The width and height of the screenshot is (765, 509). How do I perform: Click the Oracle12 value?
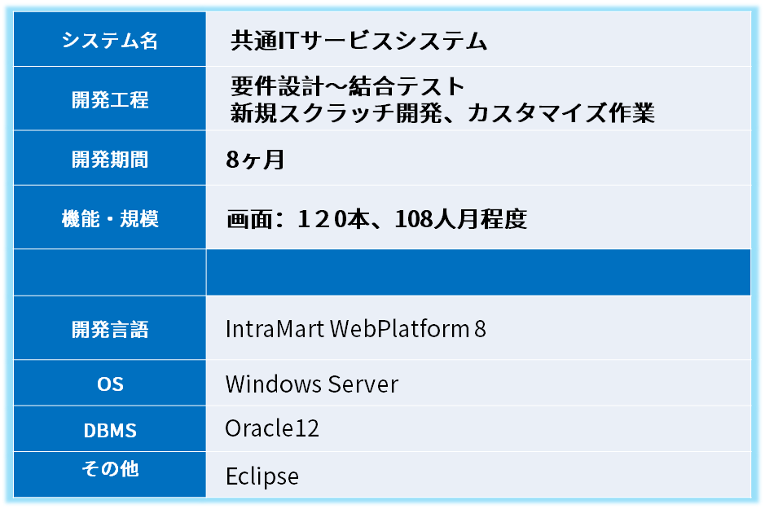272,428
